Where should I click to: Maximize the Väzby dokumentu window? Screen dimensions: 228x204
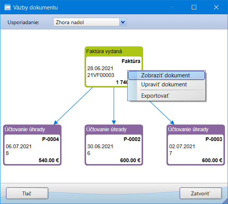click(194, 7)
